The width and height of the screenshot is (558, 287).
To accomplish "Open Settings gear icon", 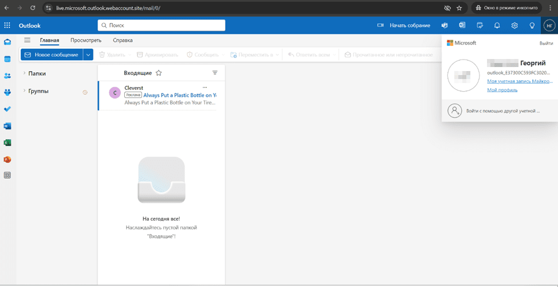I will click(x=514, y=25).
